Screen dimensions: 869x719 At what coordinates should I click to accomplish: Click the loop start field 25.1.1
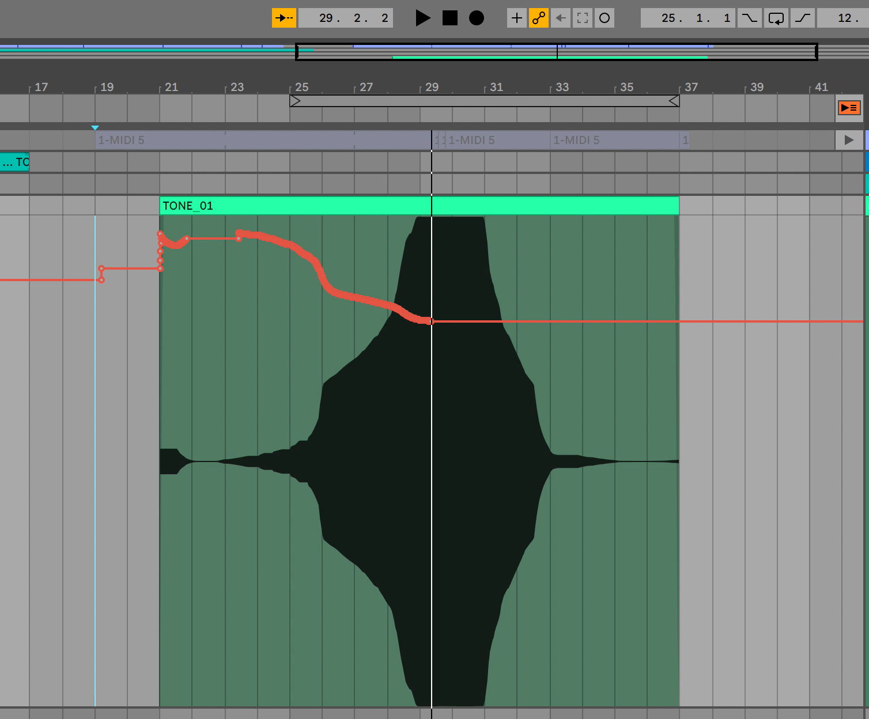686,18
